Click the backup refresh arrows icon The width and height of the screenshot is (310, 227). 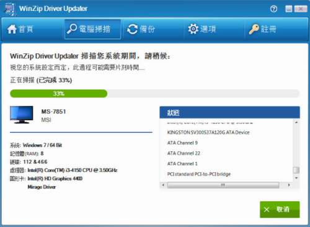pos(132,29)
